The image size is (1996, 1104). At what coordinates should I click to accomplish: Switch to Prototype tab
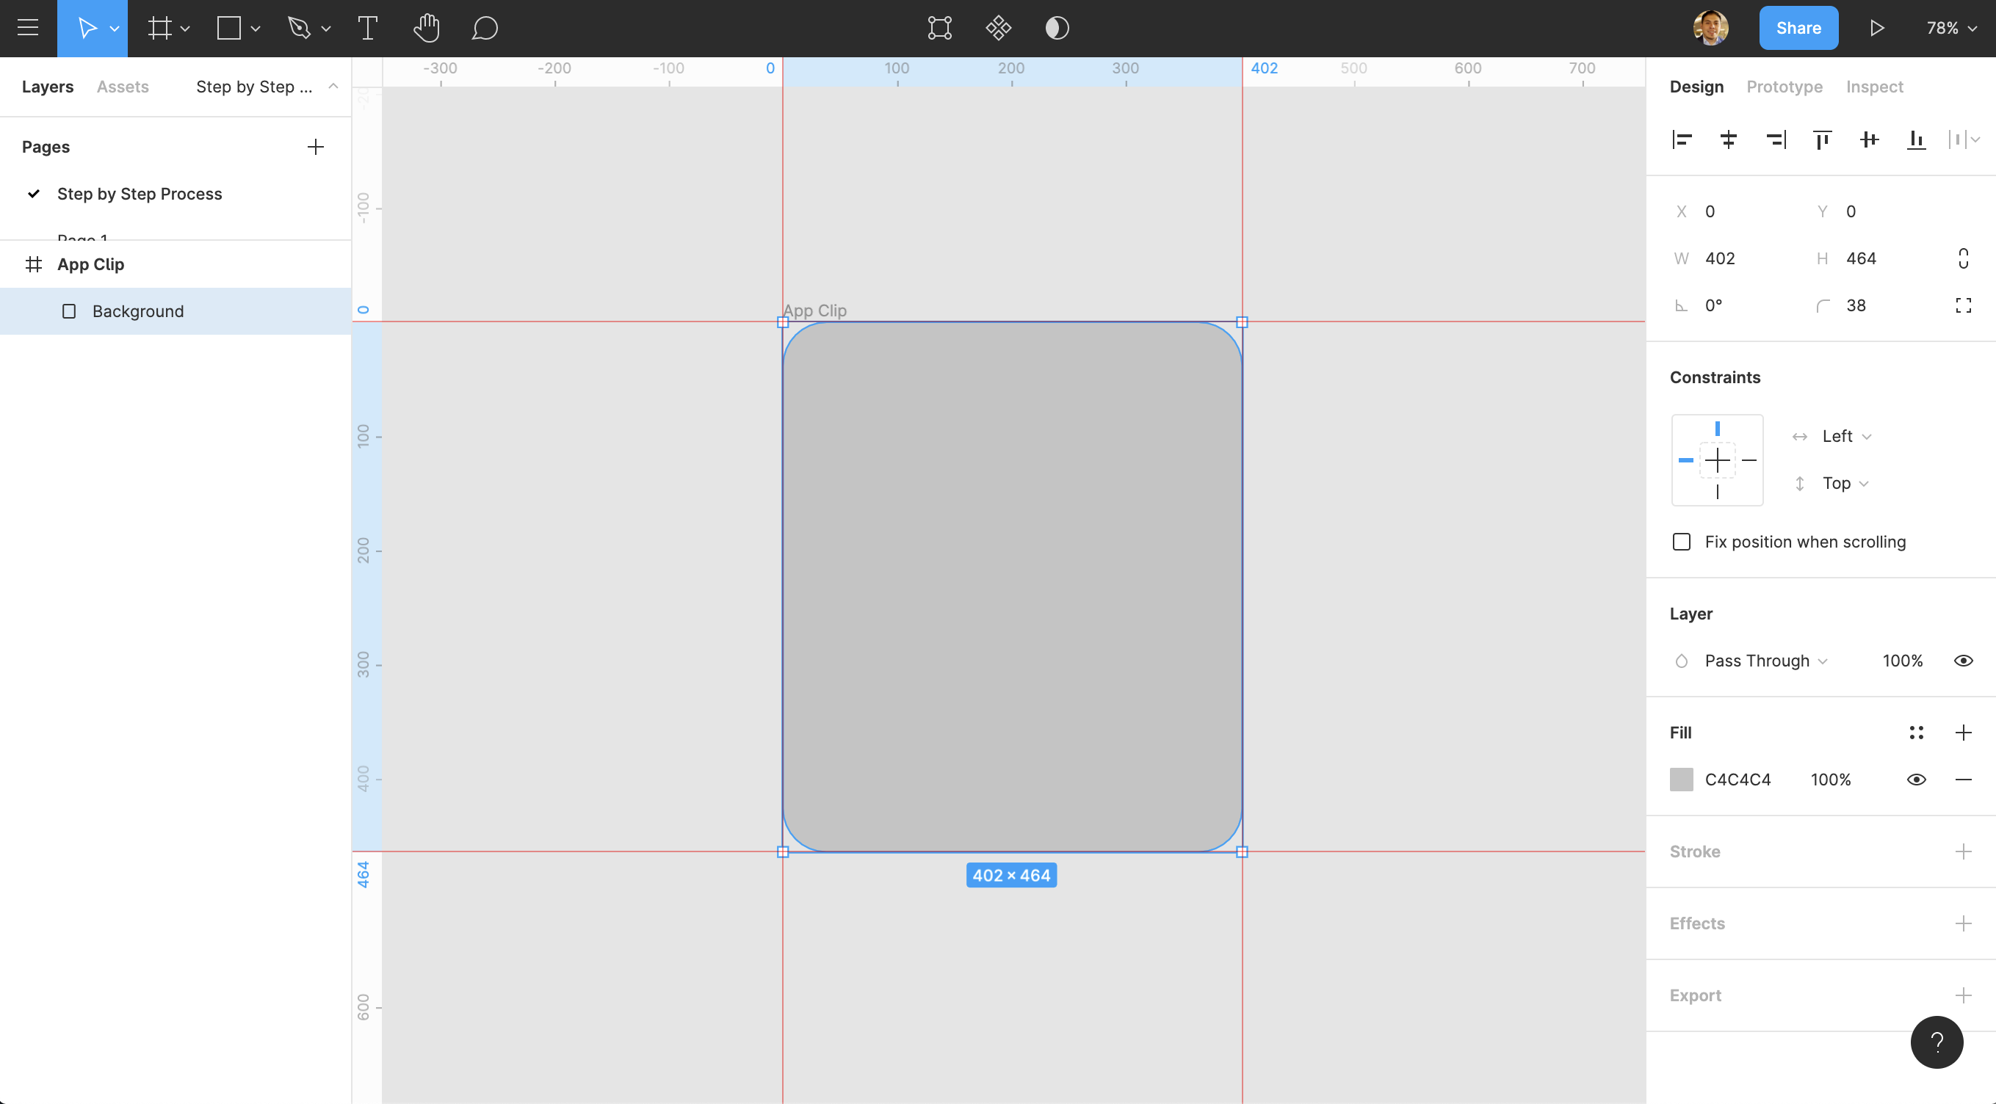pyautogui.click(x=1784, y=86)
